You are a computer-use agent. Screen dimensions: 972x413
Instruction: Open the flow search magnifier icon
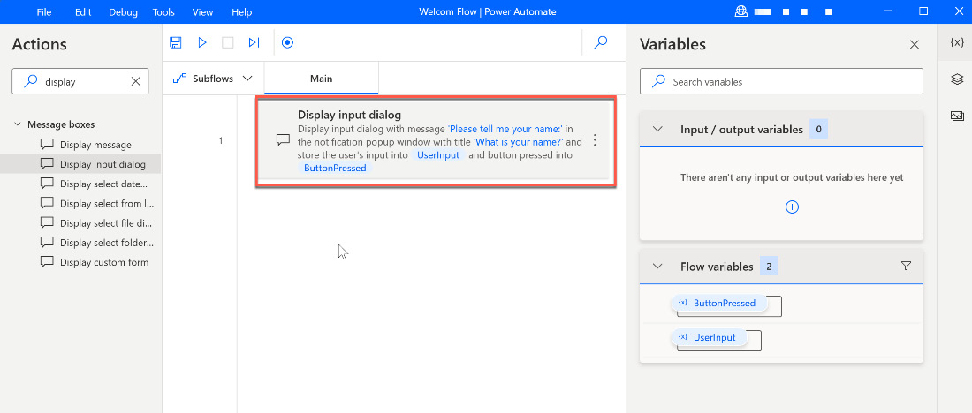coord(601,42)
